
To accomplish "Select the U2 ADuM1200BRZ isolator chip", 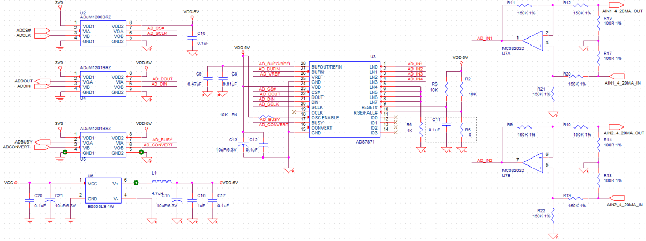I will coord(103,33).
